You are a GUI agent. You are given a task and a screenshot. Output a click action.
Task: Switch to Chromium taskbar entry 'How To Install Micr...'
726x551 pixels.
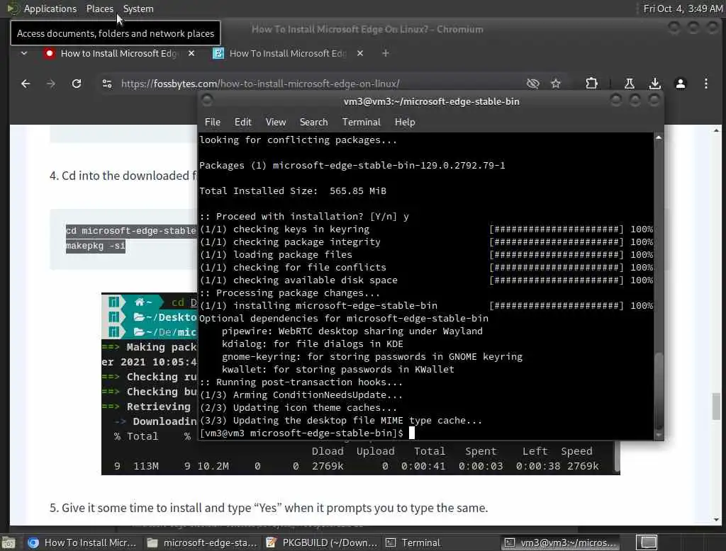[x=82, y=543]
